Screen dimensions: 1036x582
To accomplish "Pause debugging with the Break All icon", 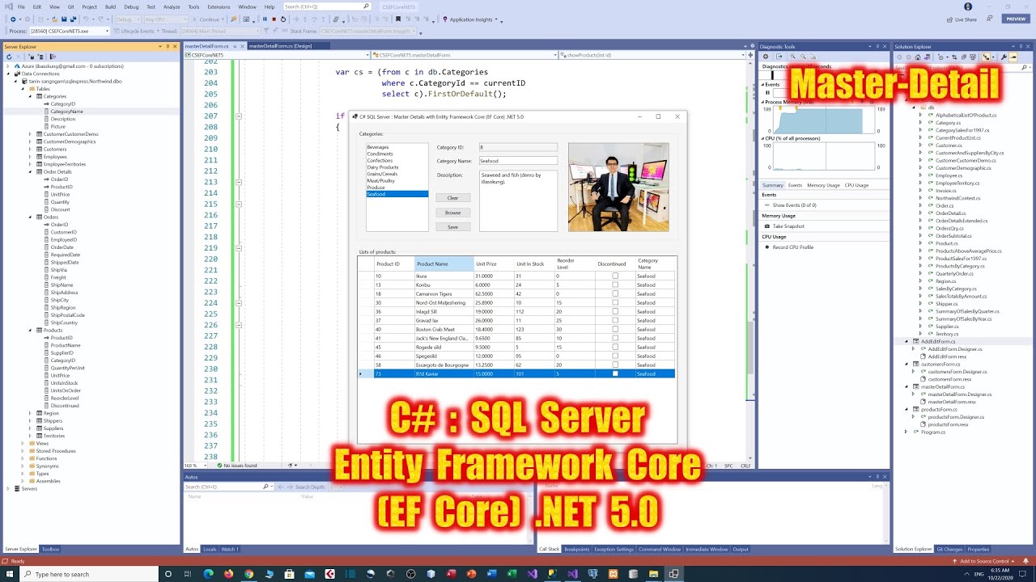I will coord(265,19).
